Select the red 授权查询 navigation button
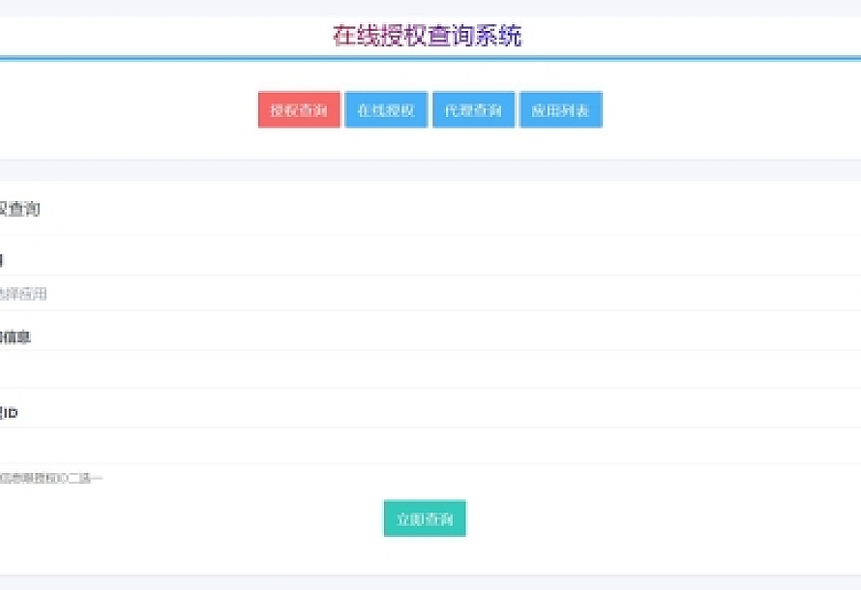Image resolution: width=861 pixels, height=590 pixels. (x=297, y=109)
